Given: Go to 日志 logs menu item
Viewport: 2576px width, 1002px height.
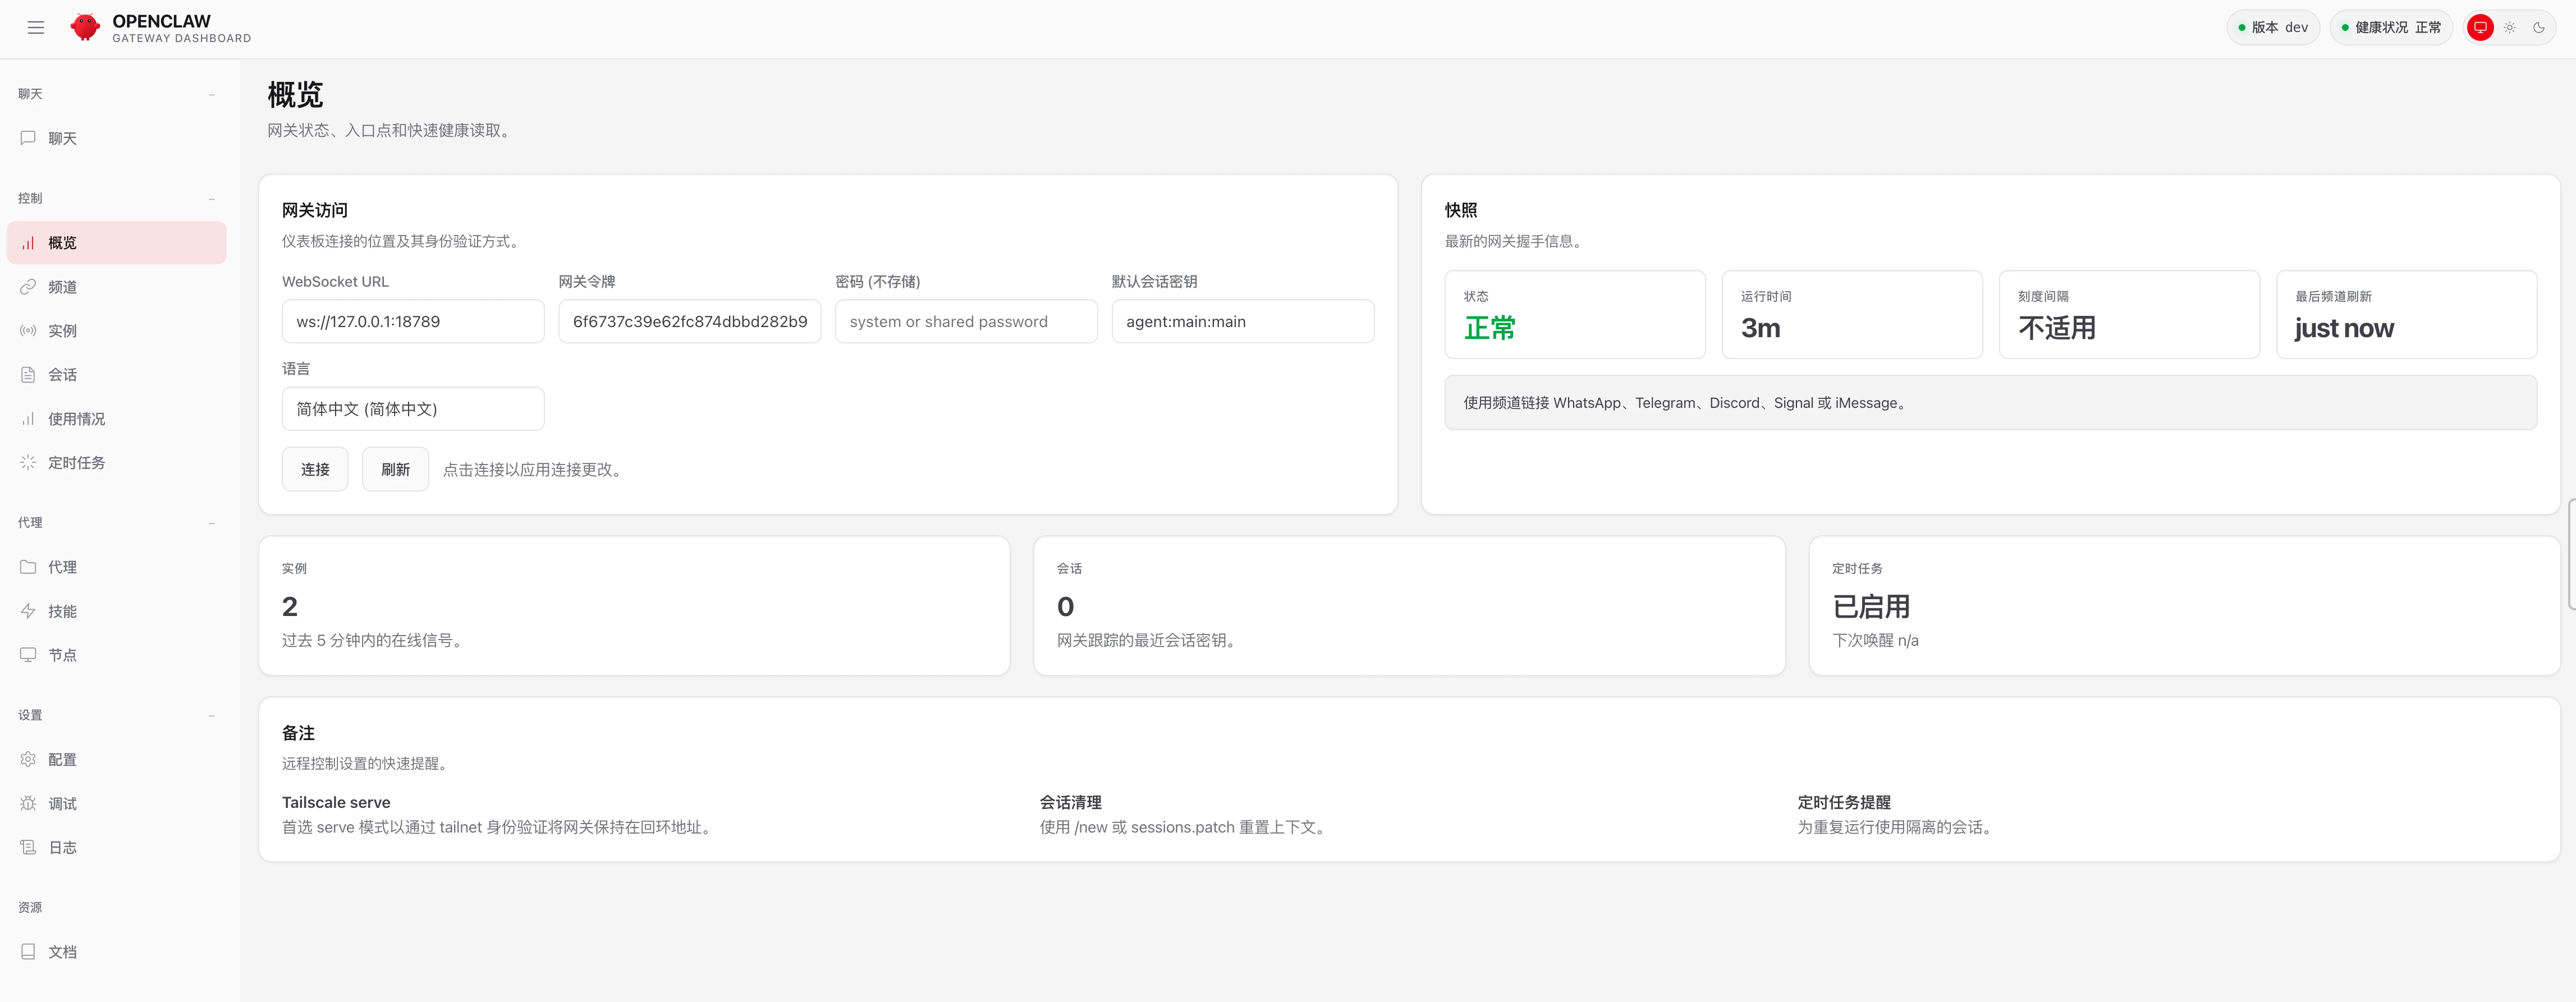Looking at the screenshot, I should pos(62,848).
